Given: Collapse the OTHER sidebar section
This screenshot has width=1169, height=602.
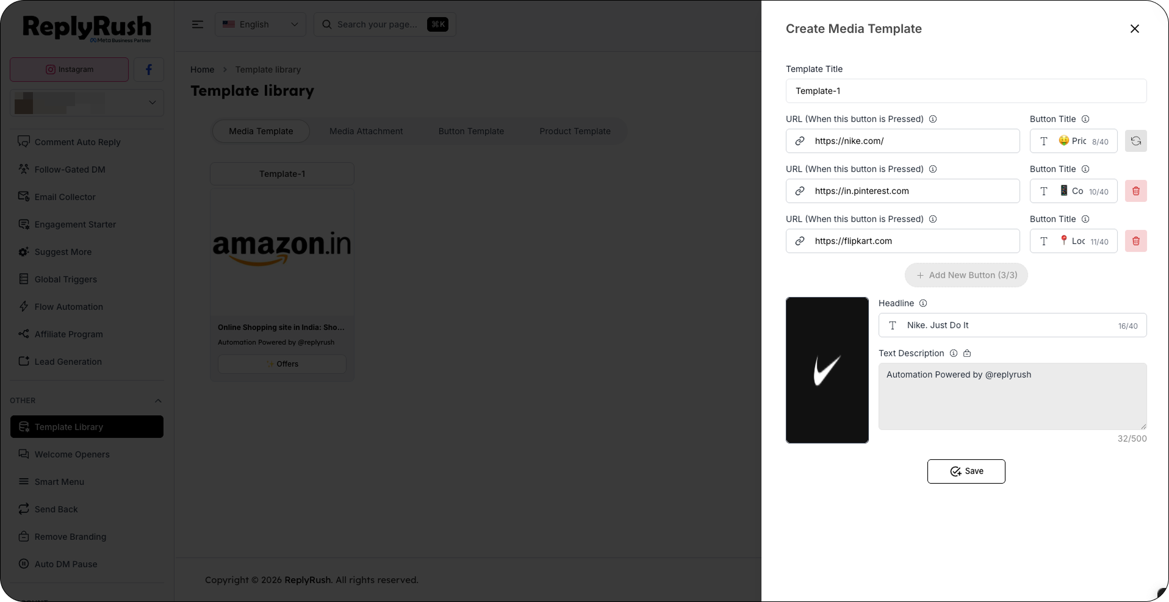Looking at the screenshot, I should point(158,401).
